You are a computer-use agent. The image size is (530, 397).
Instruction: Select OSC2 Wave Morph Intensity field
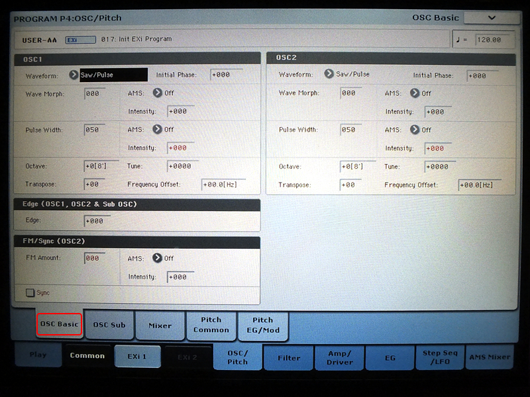click(438, 112)
